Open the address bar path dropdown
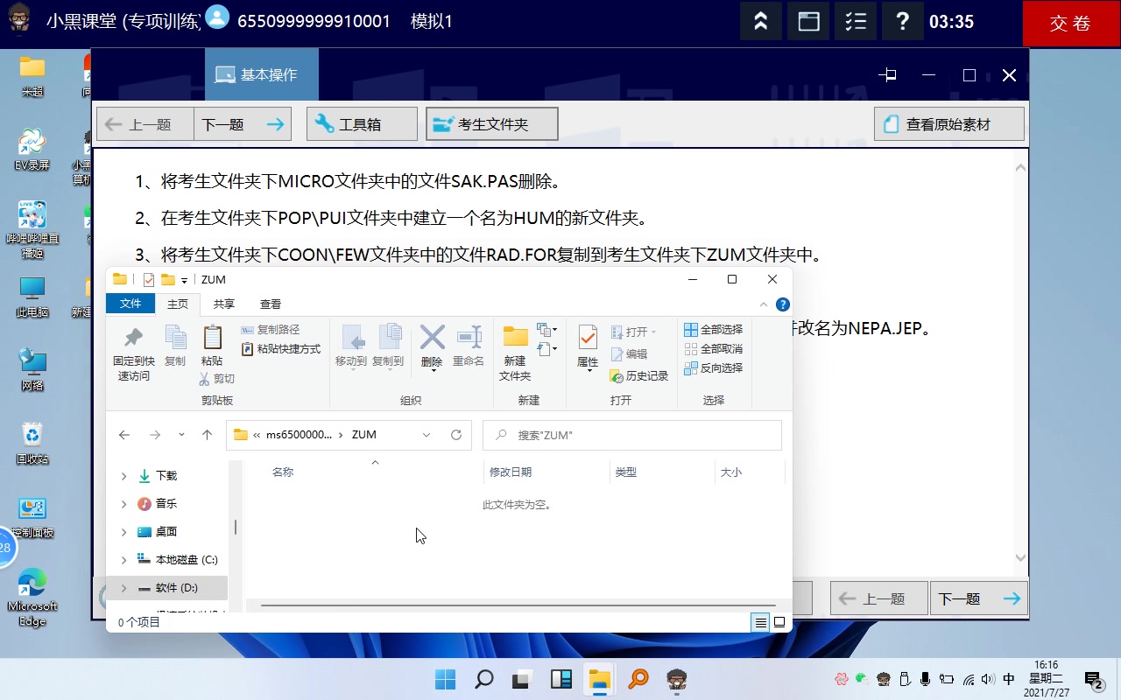 coord(427,434)
